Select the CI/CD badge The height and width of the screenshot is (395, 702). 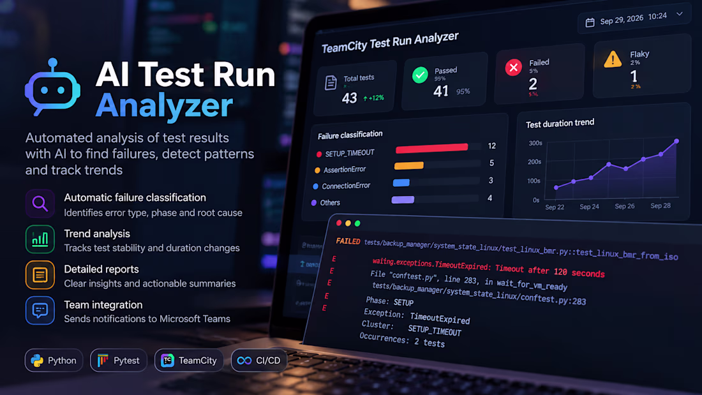(258, 361)
